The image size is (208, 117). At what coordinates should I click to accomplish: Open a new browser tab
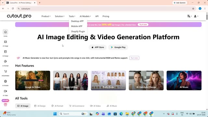tap(40, 3)
